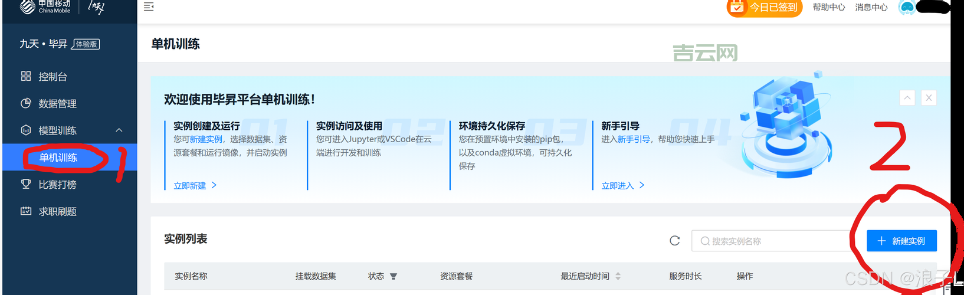
Task: Click the 资源套餐 column header
Action: 456,276
